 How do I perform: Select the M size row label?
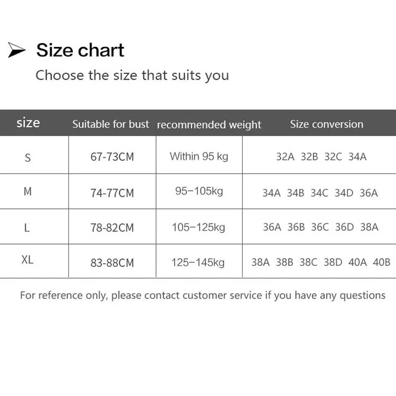pos(28,192)
